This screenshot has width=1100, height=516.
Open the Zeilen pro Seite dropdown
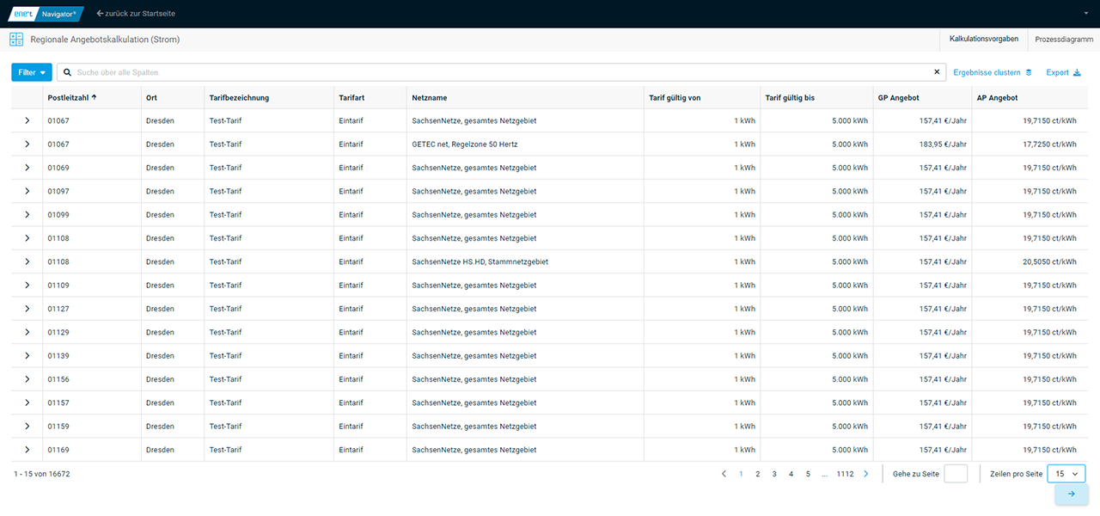pyautogui.click(x=1066, y=474)
